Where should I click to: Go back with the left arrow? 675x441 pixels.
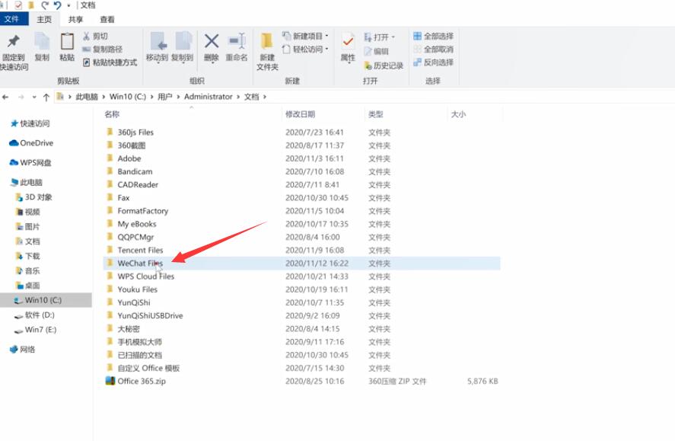[x=5, y=97]
